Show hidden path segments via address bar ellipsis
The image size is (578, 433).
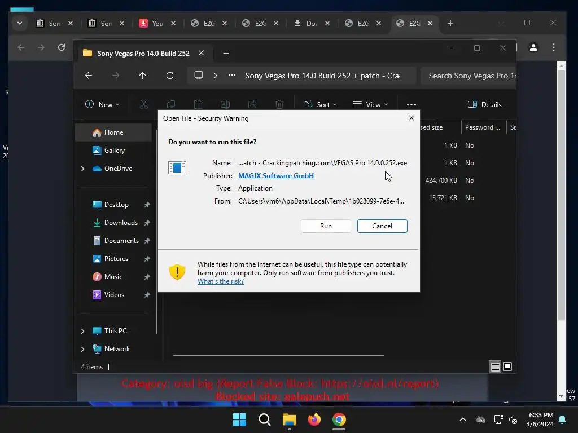(232, 75)
